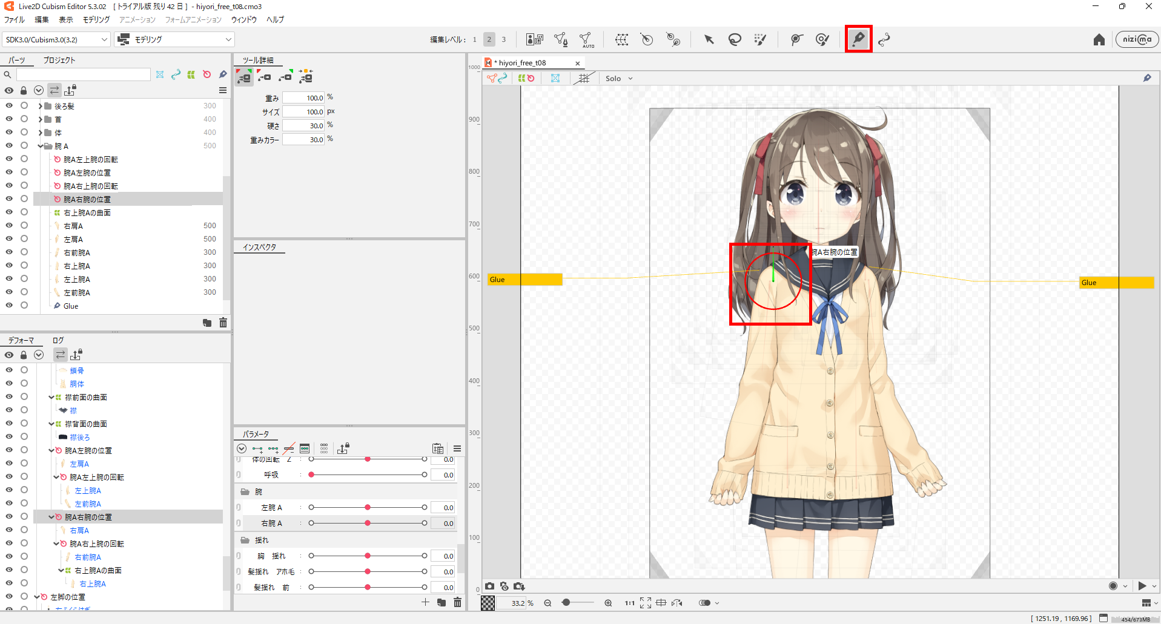Open the Solo dropdown in canvas toolbar
Viewport: 1161px width, 624px height.
[618, 78]
